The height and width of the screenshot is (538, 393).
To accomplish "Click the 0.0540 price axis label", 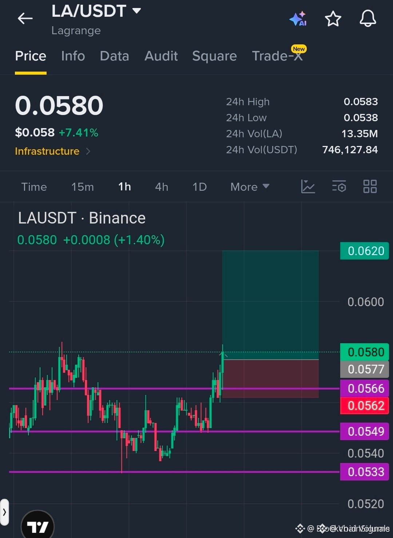I will [x=366, y=453].
